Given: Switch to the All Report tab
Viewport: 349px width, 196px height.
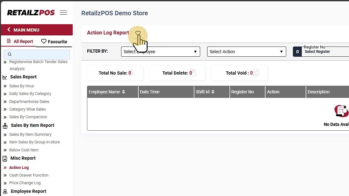Looking at the screenshot, I should click(20, 41).
